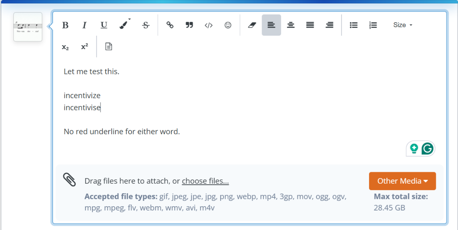Insert a numbered list
458x230 pixels.
pos(373,25)
